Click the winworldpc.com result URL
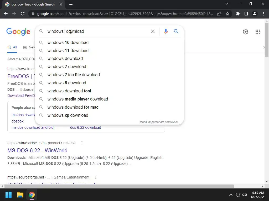This screenshot has height=201, width=269. coord(41,143)
